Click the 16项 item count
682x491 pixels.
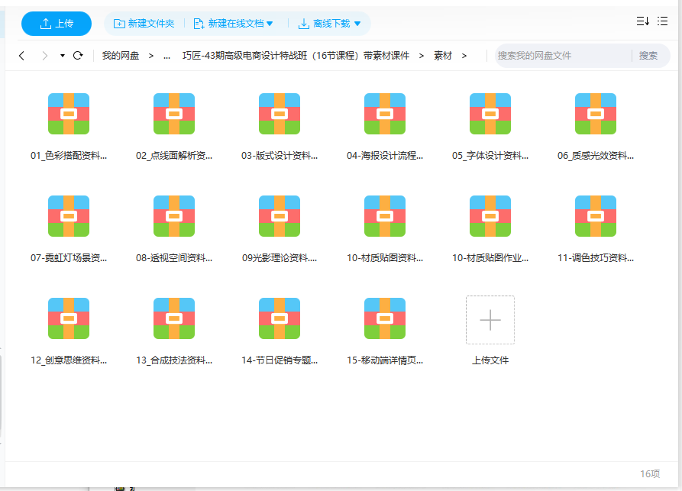(x=650, y=473)
